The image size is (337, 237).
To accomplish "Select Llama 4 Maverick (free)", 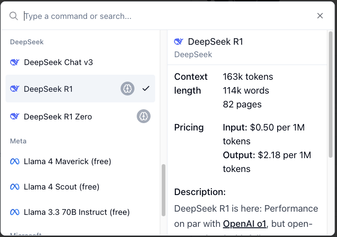I will click(x=67, y=161).
